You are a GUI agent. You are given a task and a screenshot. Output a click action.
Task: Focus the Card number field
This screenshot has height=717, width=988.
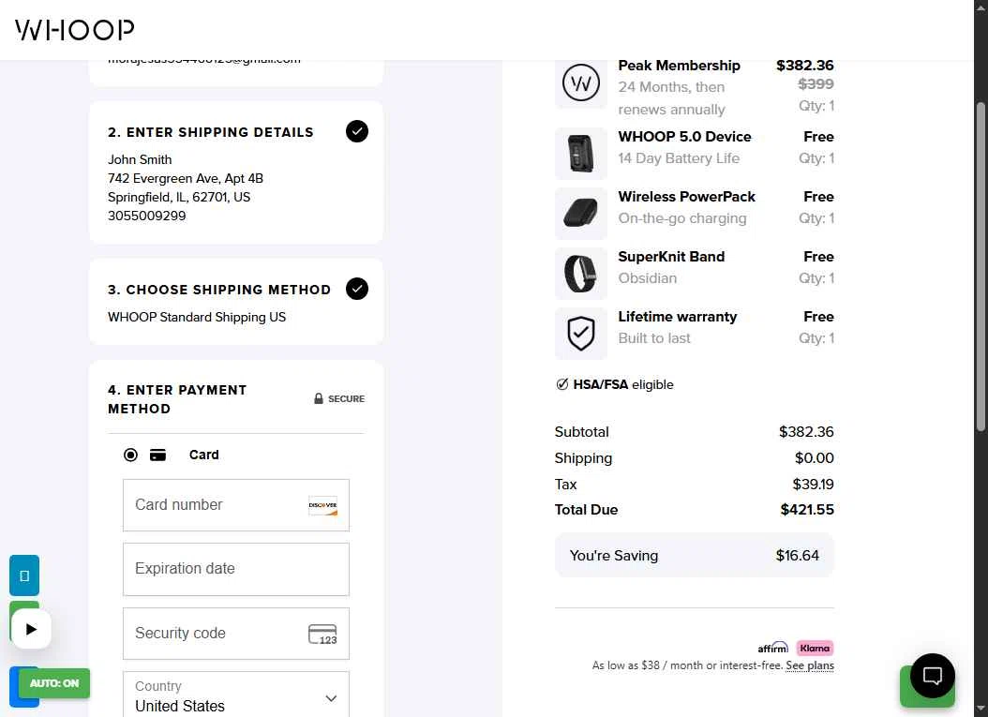pyautogui.click(x=235, y=505)
